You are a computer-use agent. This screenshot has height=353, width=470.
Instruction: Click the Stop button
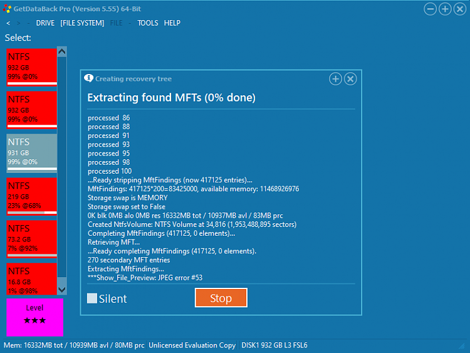tap(221, 298)
